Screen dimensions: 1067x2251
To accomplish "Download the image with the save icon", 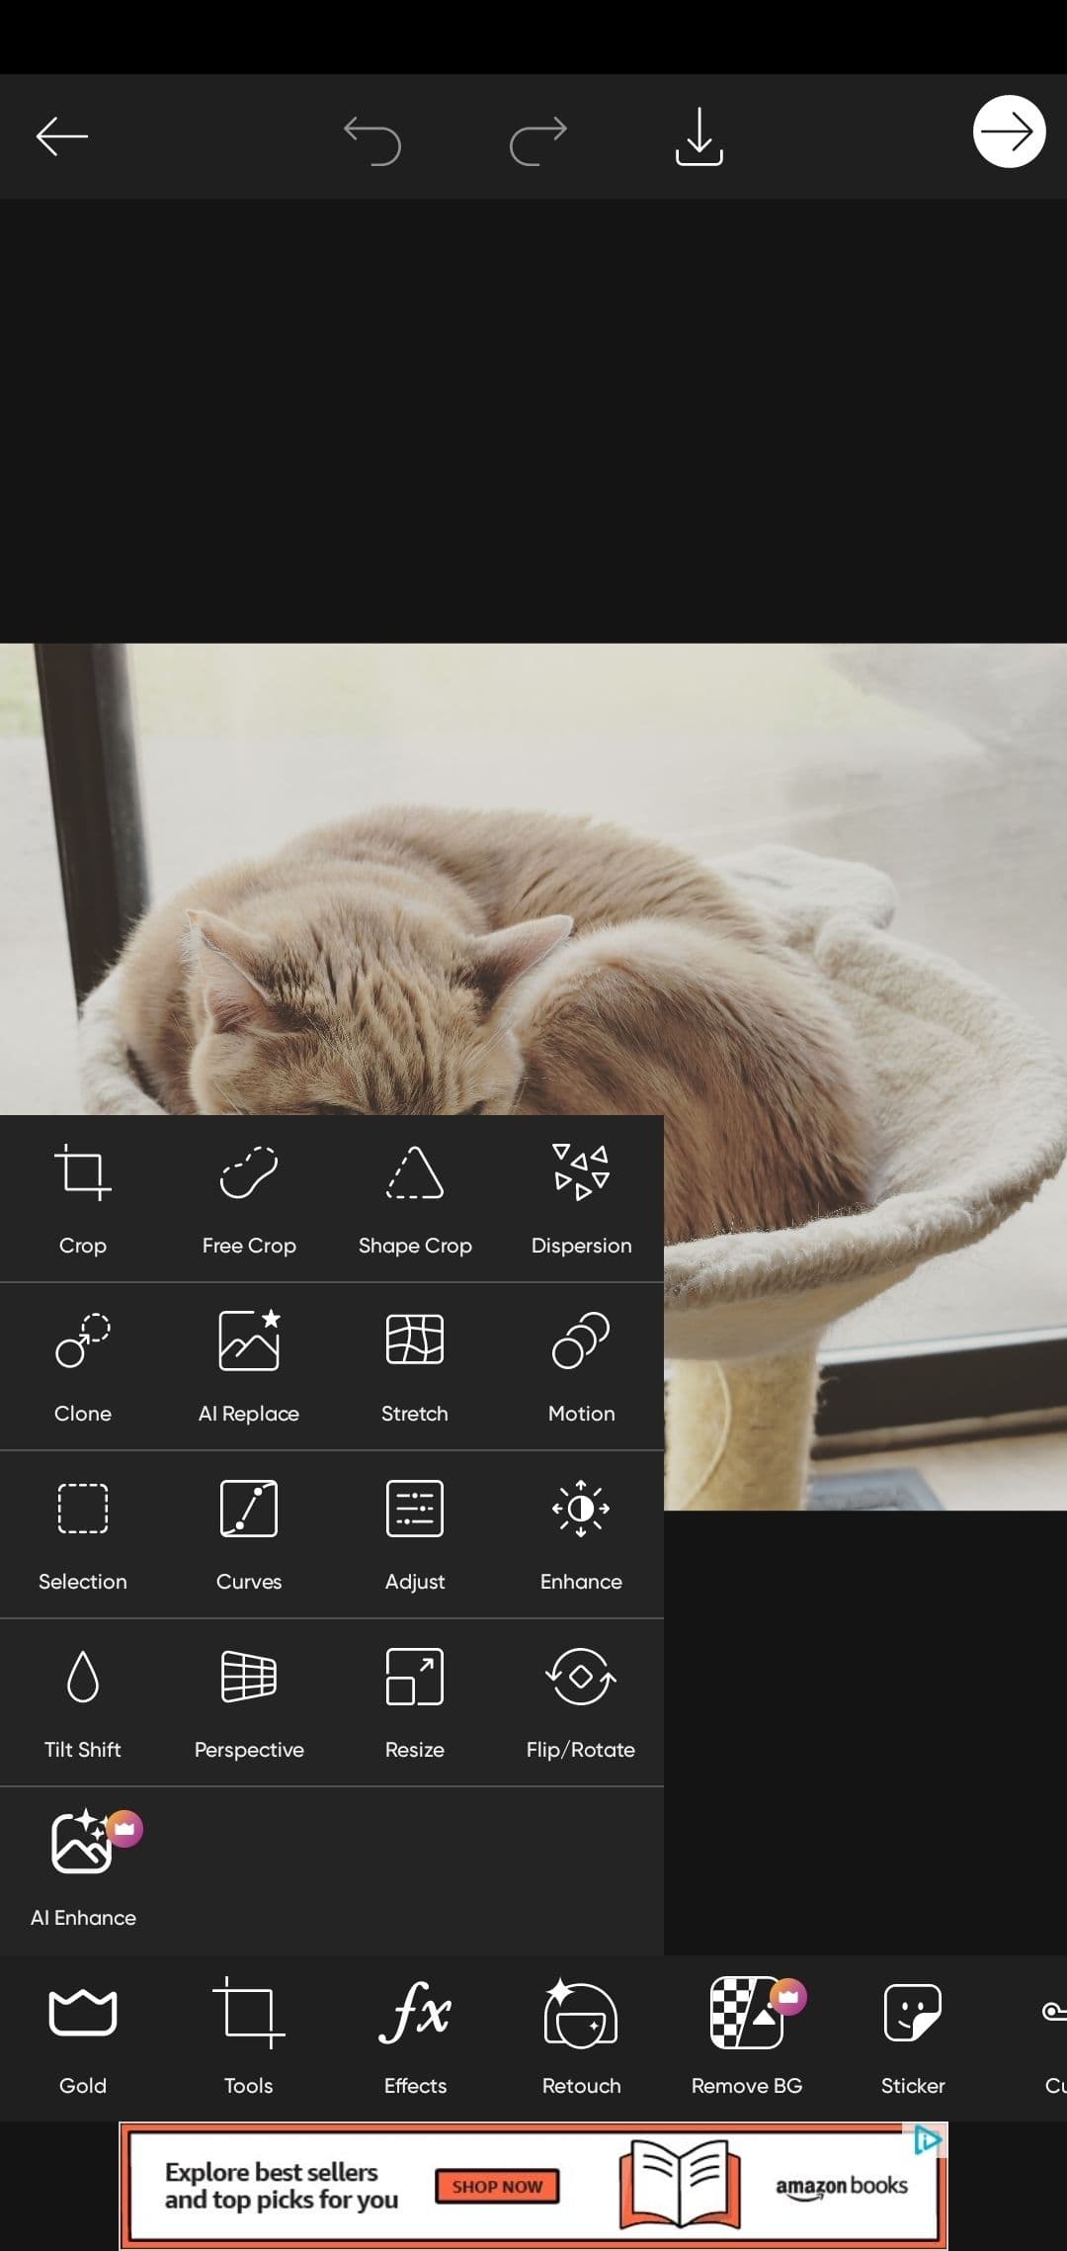I will coord(699,136).
